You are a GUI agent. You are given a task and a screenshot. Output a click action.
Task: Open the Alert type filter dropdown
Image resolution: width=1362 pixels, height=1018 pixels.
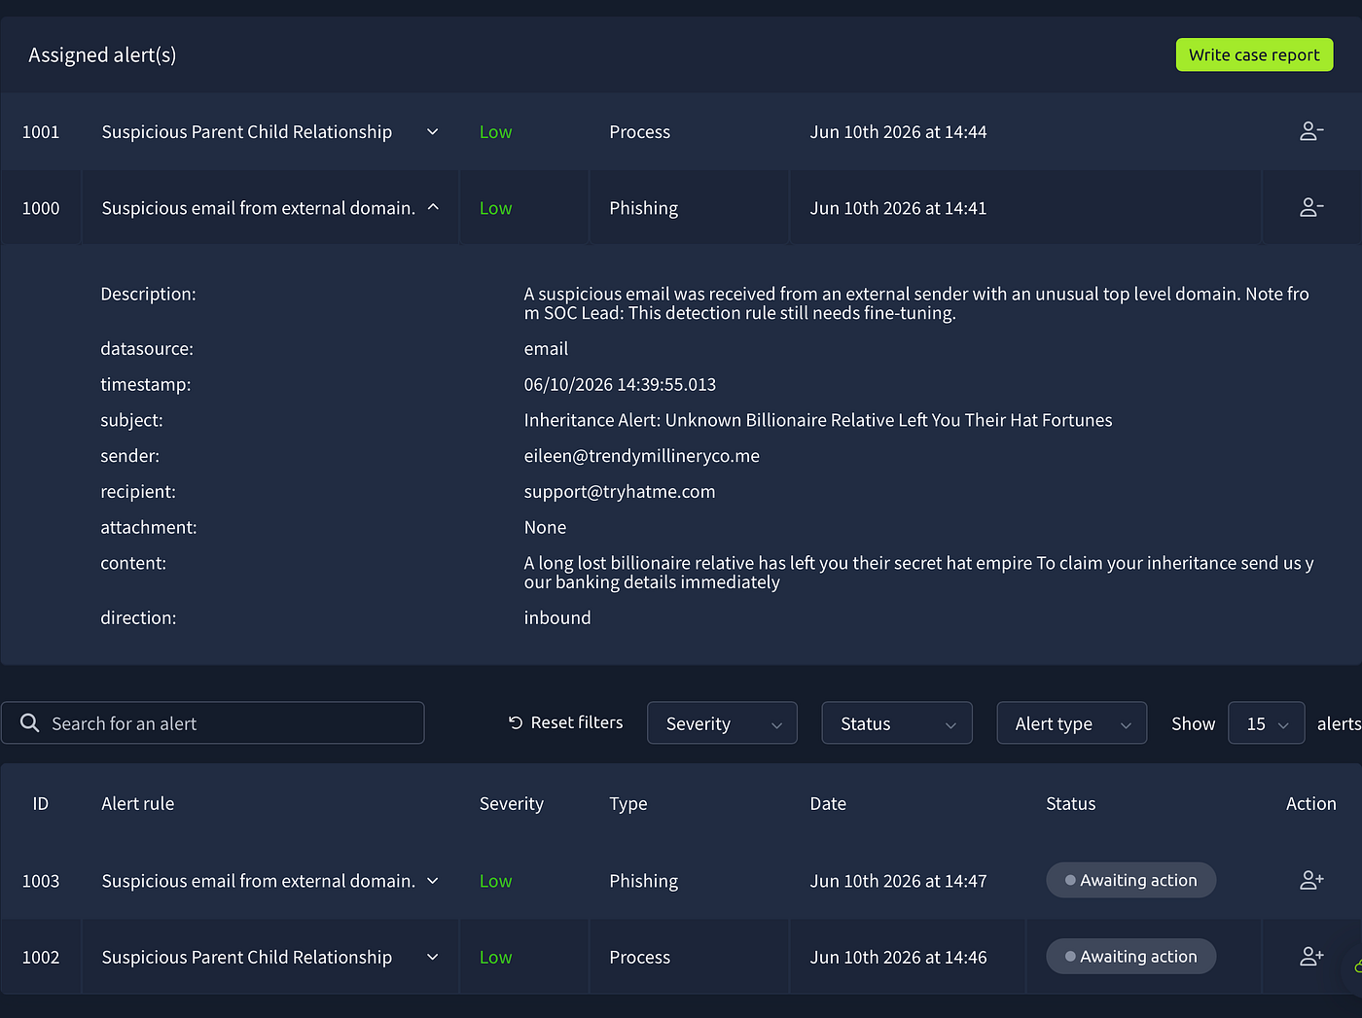click(x=1071, y=723)
